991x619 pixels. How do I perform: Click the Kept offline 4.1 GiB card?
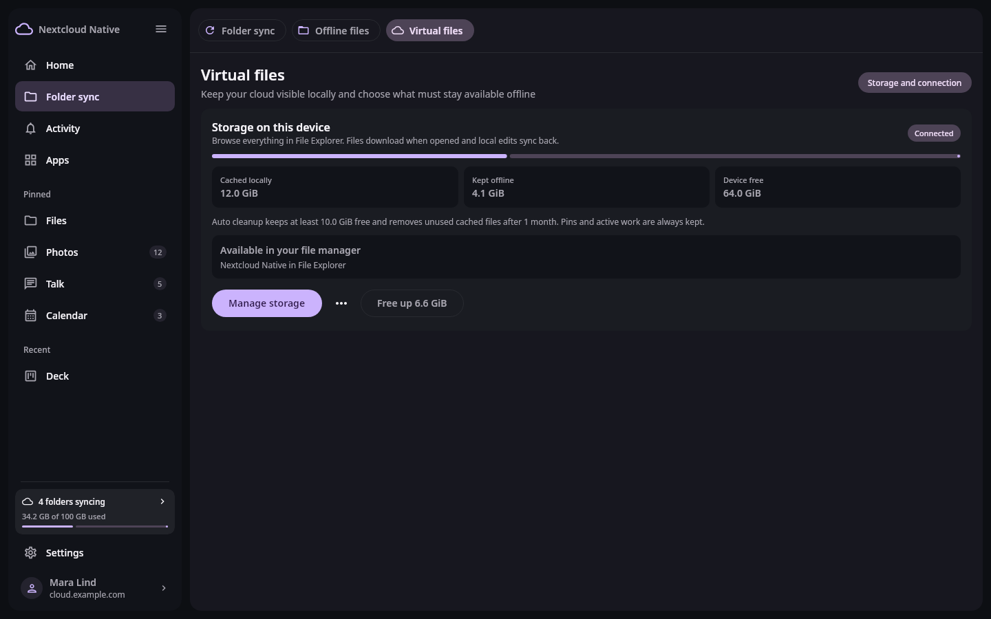coord(586,187)
